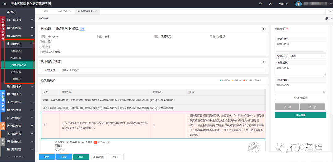The image size is (333, 162).
Task: Expand the 培训管理 menu arrow
Action: (x=32, y=36)
